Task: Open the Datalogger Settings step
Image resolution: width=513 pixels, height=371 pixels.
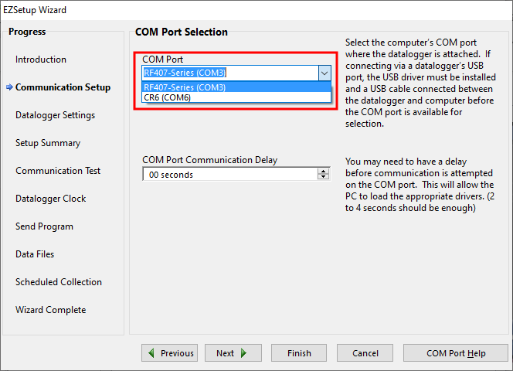Action: (55, 115)
